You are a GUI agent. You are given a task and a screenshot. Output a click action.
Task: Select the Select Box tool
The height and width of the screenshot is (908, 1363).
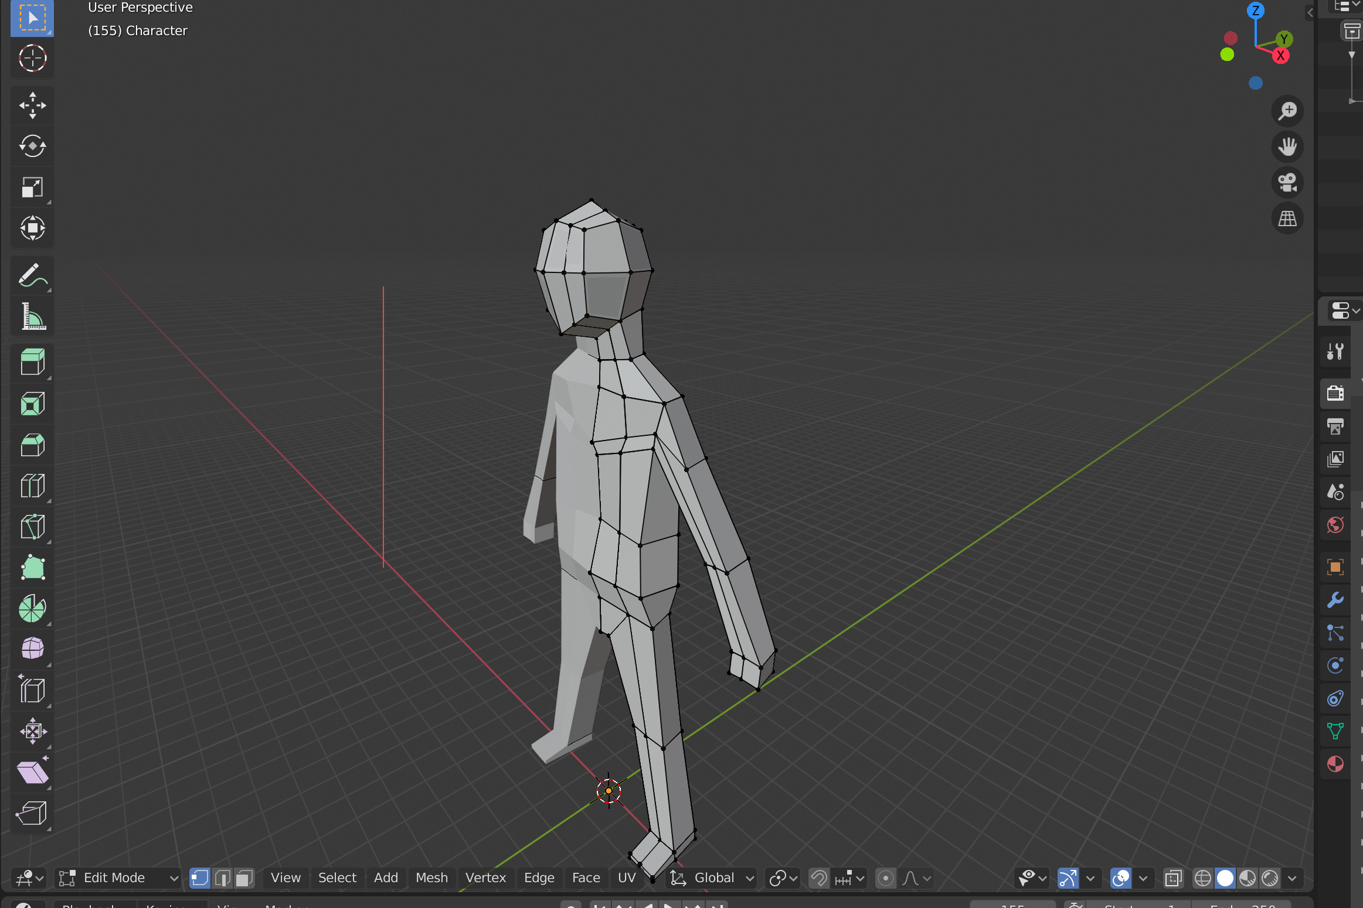tap(32, 18)
